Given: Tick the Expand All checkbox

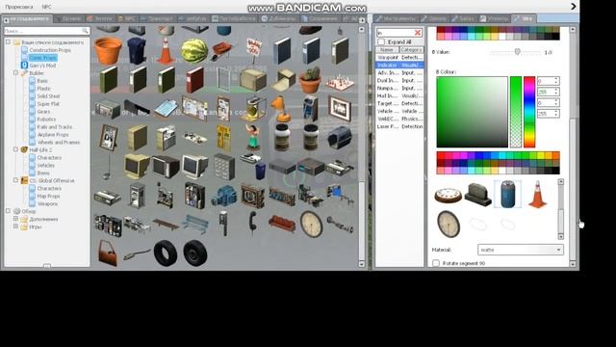Looking at the screenshot, I should click(x=381, y=41).
